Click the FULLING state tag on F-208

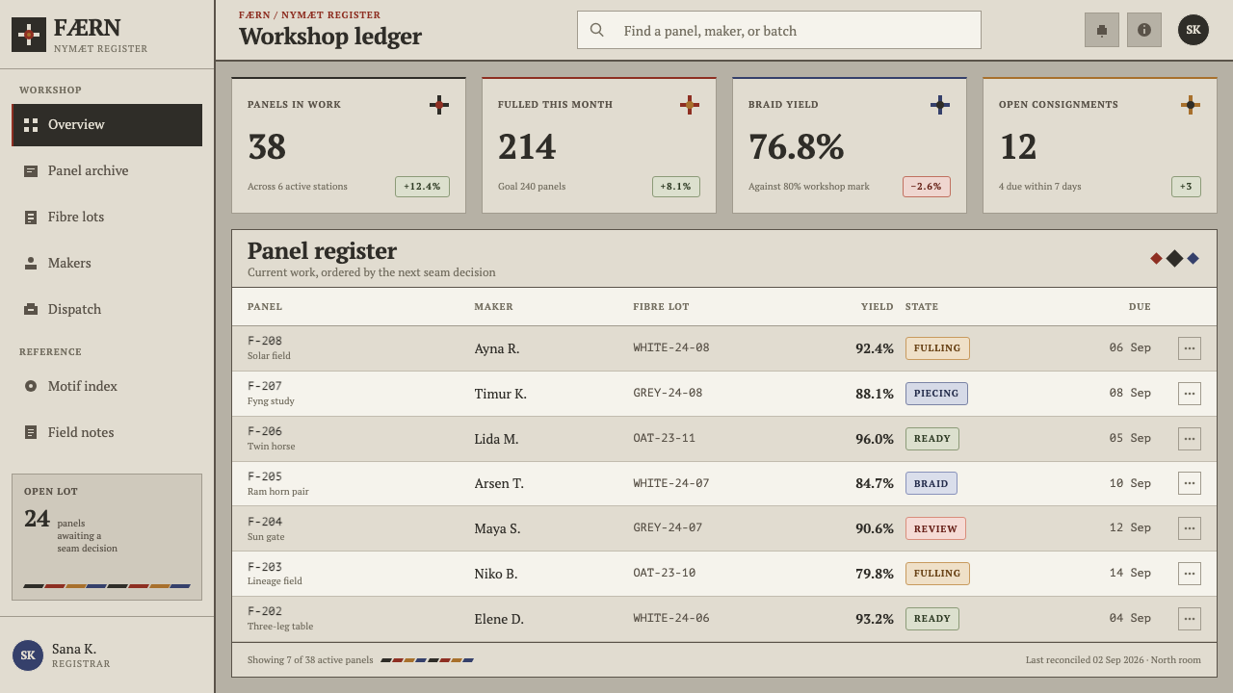[937, 348]
